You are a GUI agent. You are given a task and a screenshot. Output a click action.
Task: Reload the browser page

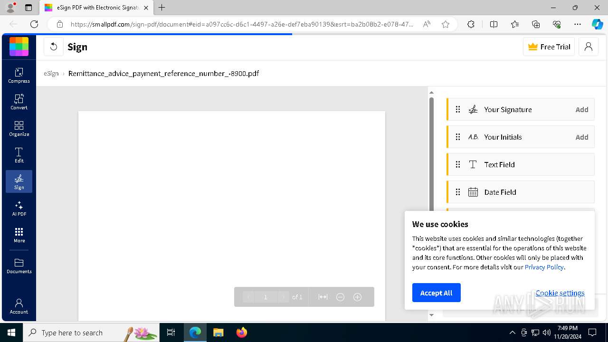click(34, 24)
